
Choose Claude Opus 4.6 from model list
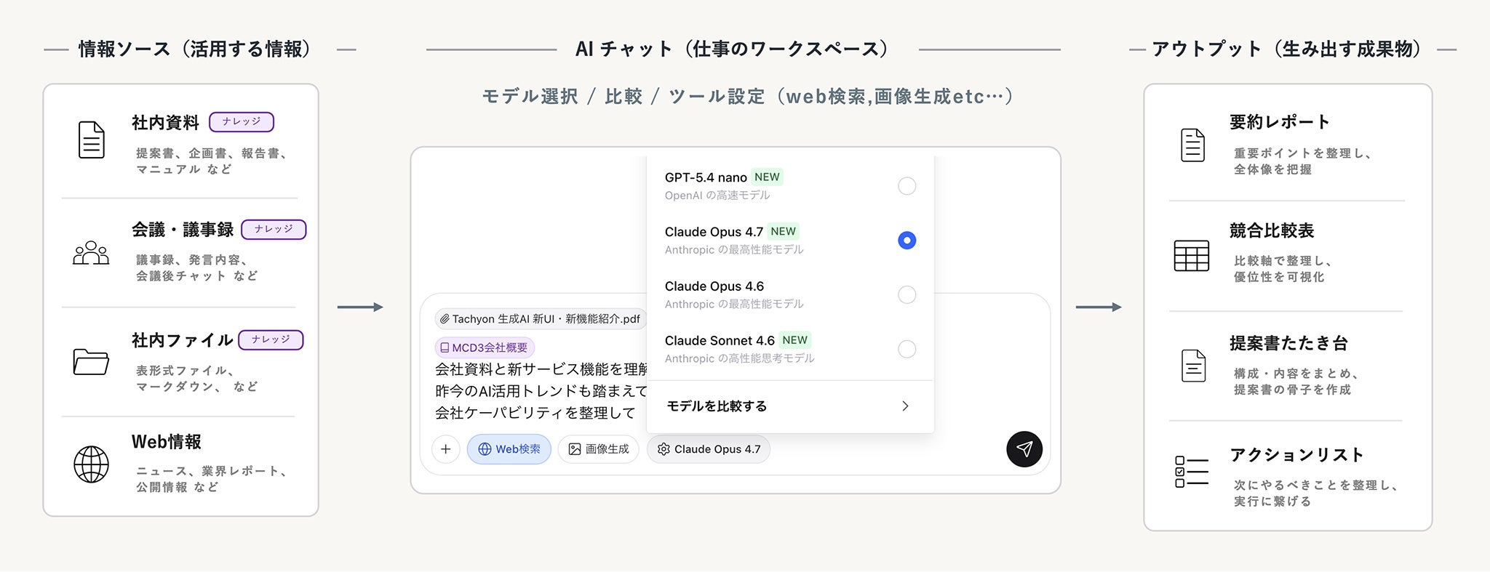pyautogui.click(x=790, y=295)
